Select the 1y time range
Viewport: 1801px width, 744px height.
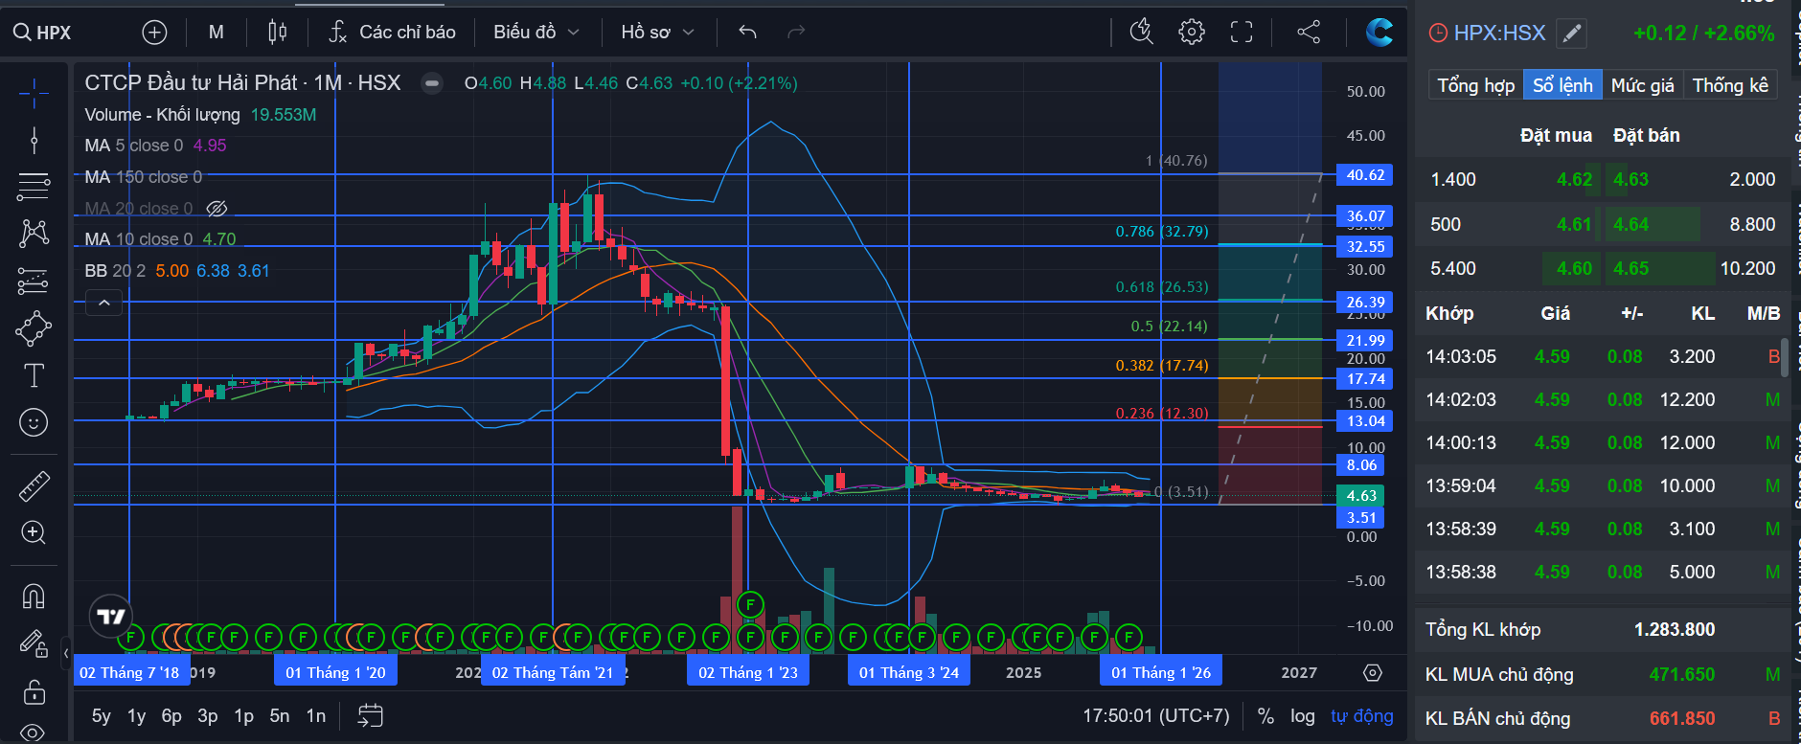pyautogui.click(x=137, y=716)
